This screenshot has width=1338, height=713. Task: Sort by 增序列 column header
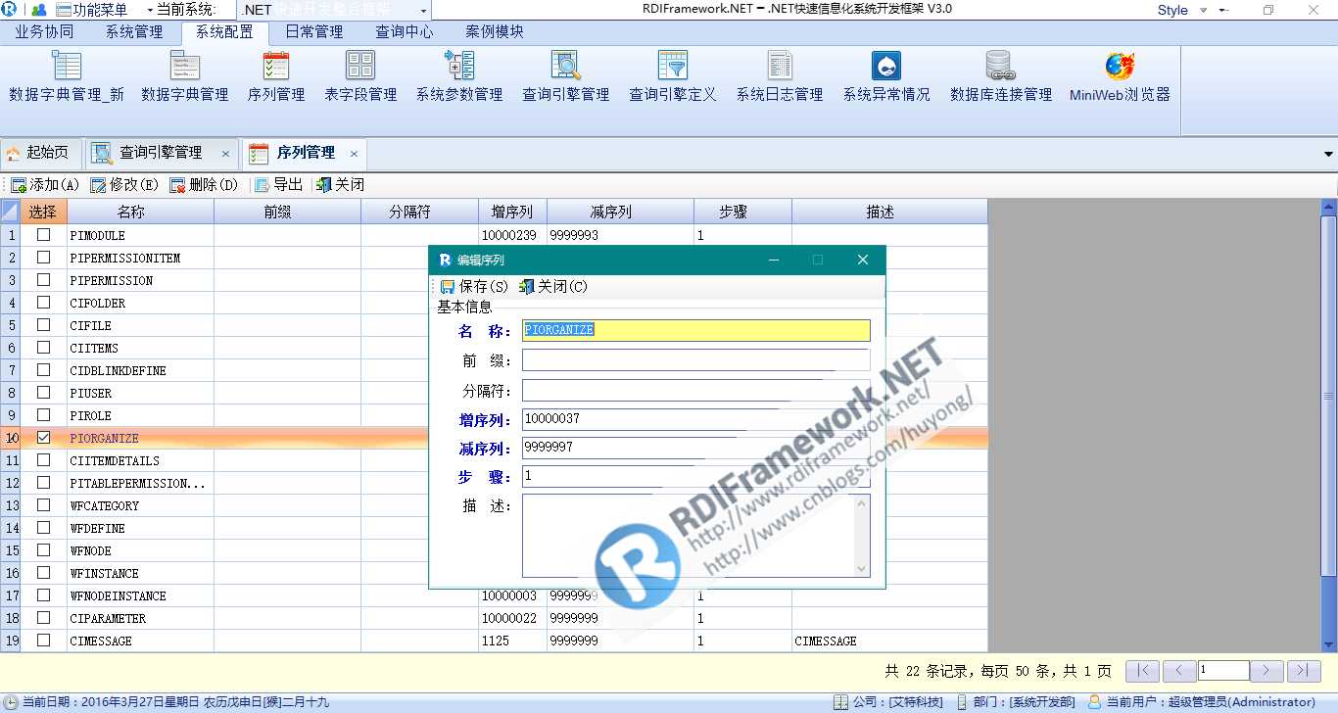(513, 212)
